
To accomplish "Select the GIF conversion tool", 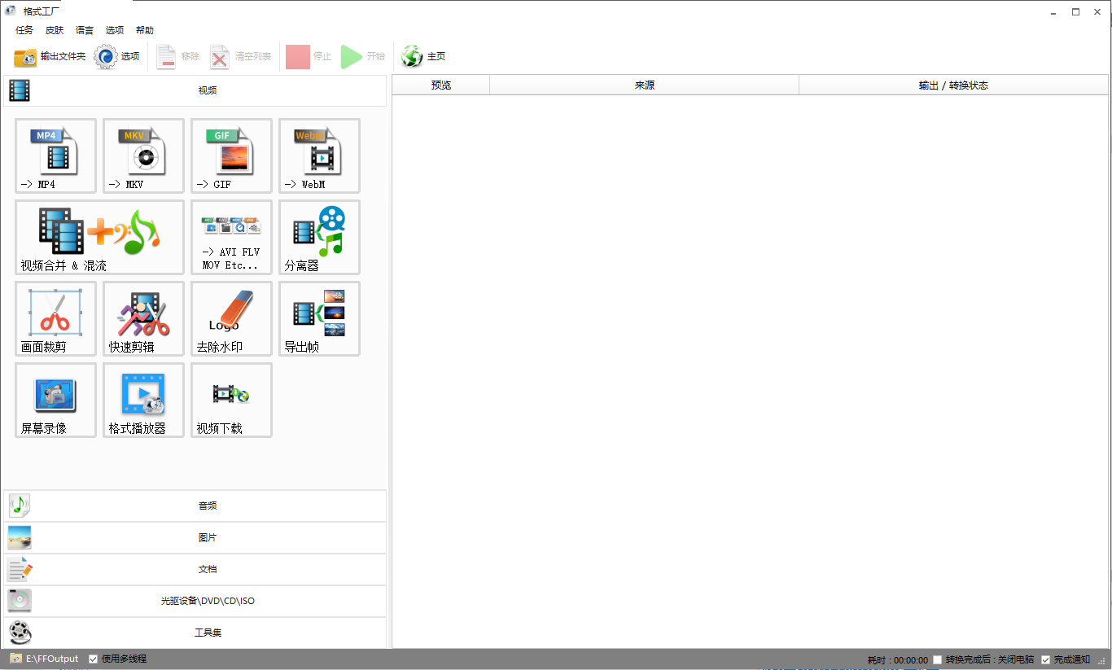I will 231,155.
